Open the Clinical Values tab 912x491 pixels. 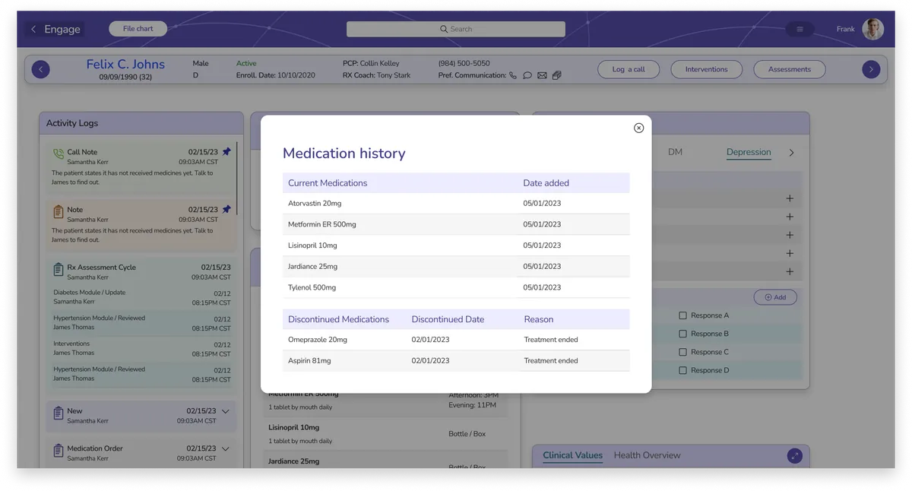click(572, 455)
